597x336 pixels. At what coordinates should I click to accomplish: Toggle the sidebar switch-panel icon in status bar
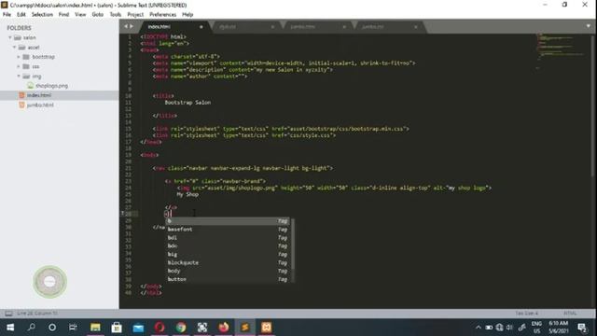tap(8, 314)
